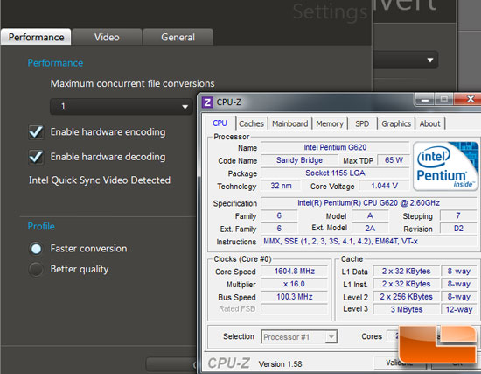
Task: Open the Graphics tab in CPU-Z
Action: point(396,123)
